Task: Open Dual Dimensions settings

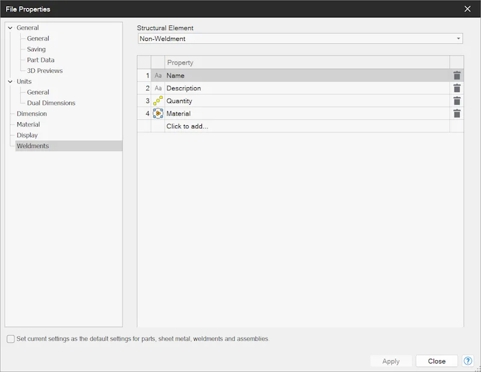Action: (51, 103)
